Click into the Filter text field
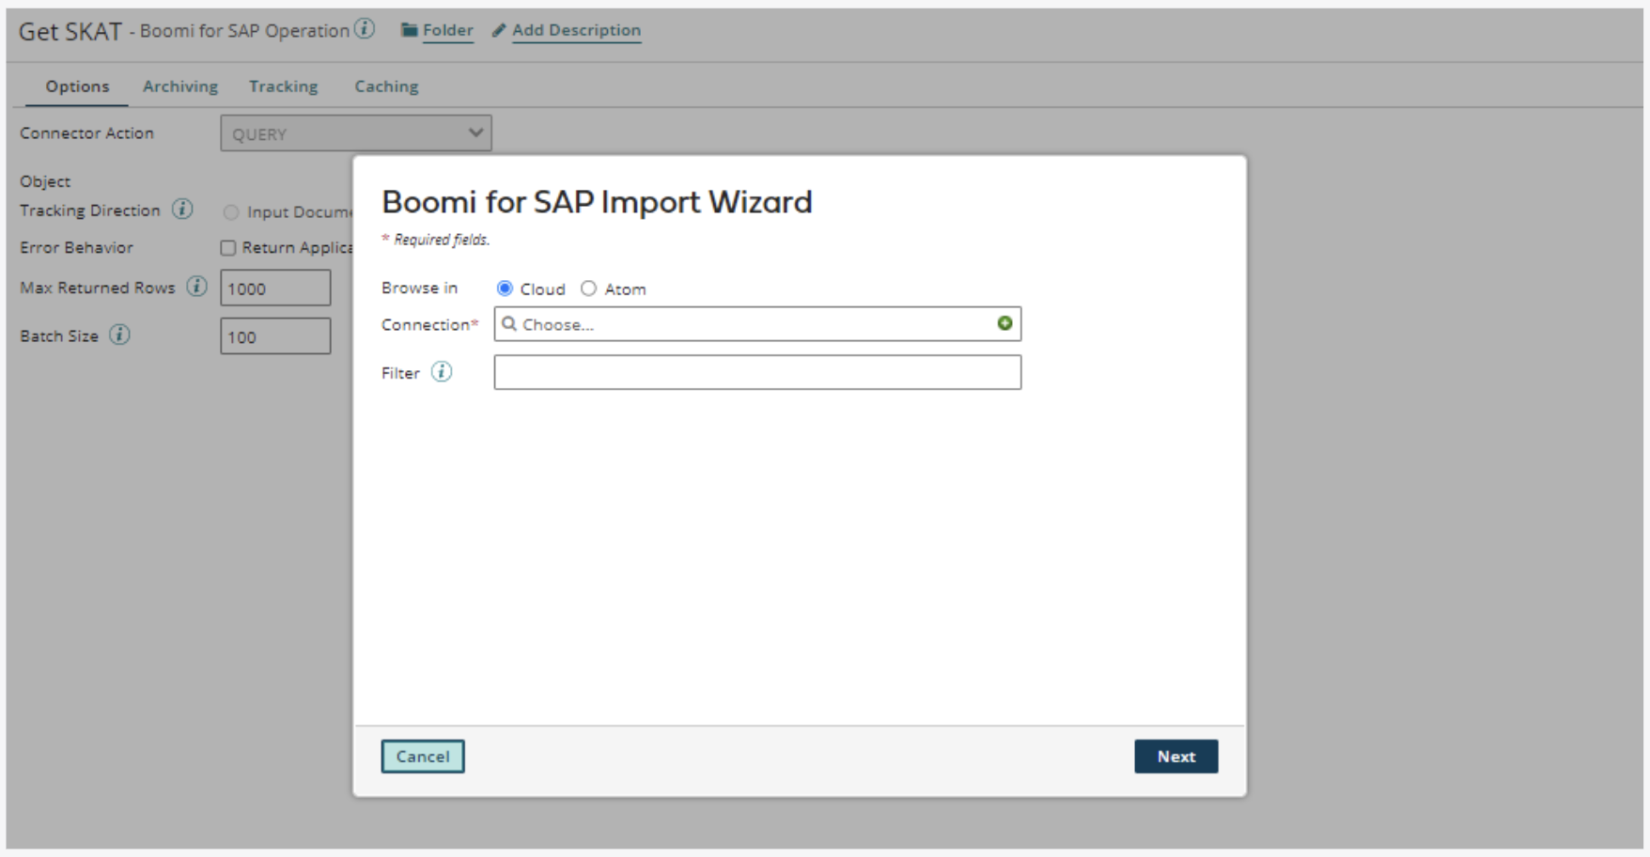The width and height of the screenshot is (1650, 857). point(756,372)
